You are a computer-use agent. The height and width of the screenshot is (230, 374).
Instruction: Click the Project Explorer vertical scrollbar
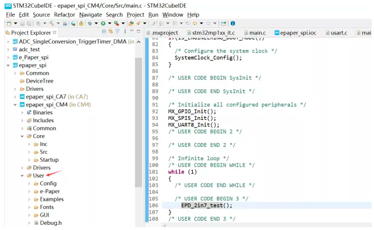pyautogui.click(x=138, y=122)
